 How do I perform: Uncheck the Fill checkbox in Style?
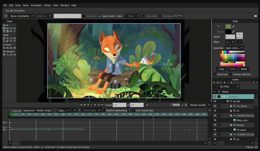(x=215, y=26)
